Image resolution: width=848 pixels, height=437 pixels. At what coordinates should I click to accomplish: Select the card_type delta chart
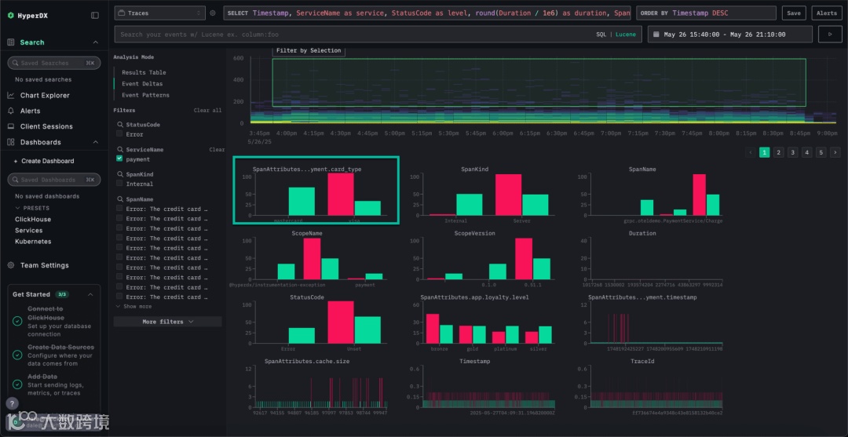pyautogui.click(x=316, y=190)
